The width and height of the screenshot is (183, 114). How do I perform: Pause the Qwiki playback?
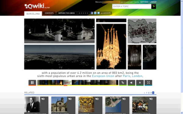pos(32,83)
